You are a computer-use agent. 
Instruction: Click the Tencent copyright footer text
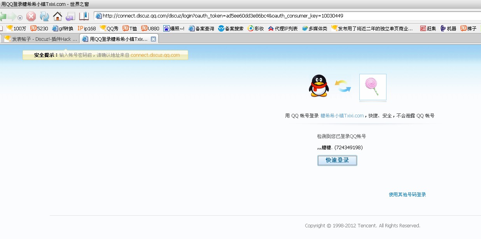(x=362, y=226)
